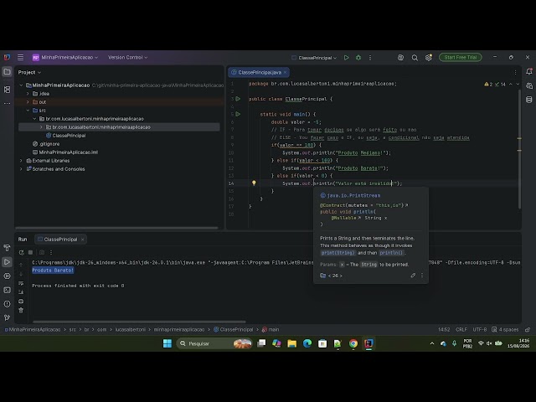Open the Notifications bell
The image size is (536, 402).
(x=529, y=72)
